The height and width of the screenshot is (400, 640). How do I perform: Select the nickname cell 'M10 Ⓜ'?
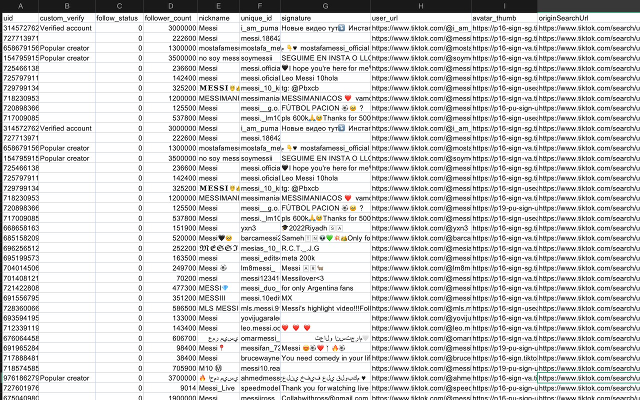click(x=218, y=368)
